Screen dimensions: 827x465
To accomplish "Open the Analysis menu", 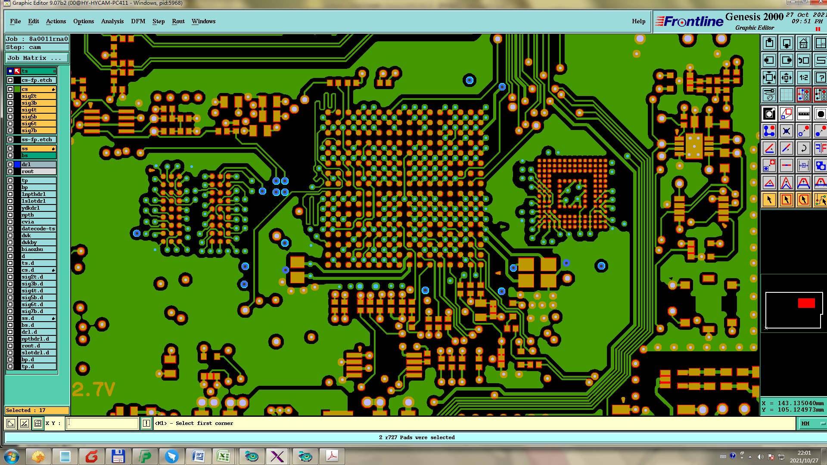I will click(x=112, y=21).
